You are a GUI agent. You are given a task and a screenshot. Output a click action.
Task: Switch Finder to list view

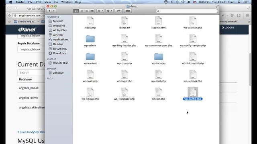[82, 11]
